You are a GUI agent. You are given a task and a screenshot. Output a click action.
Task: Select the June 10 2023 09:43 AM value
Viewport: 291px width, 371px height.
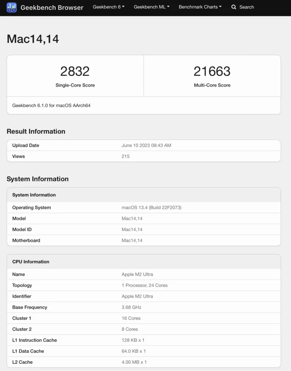(146, 145)
